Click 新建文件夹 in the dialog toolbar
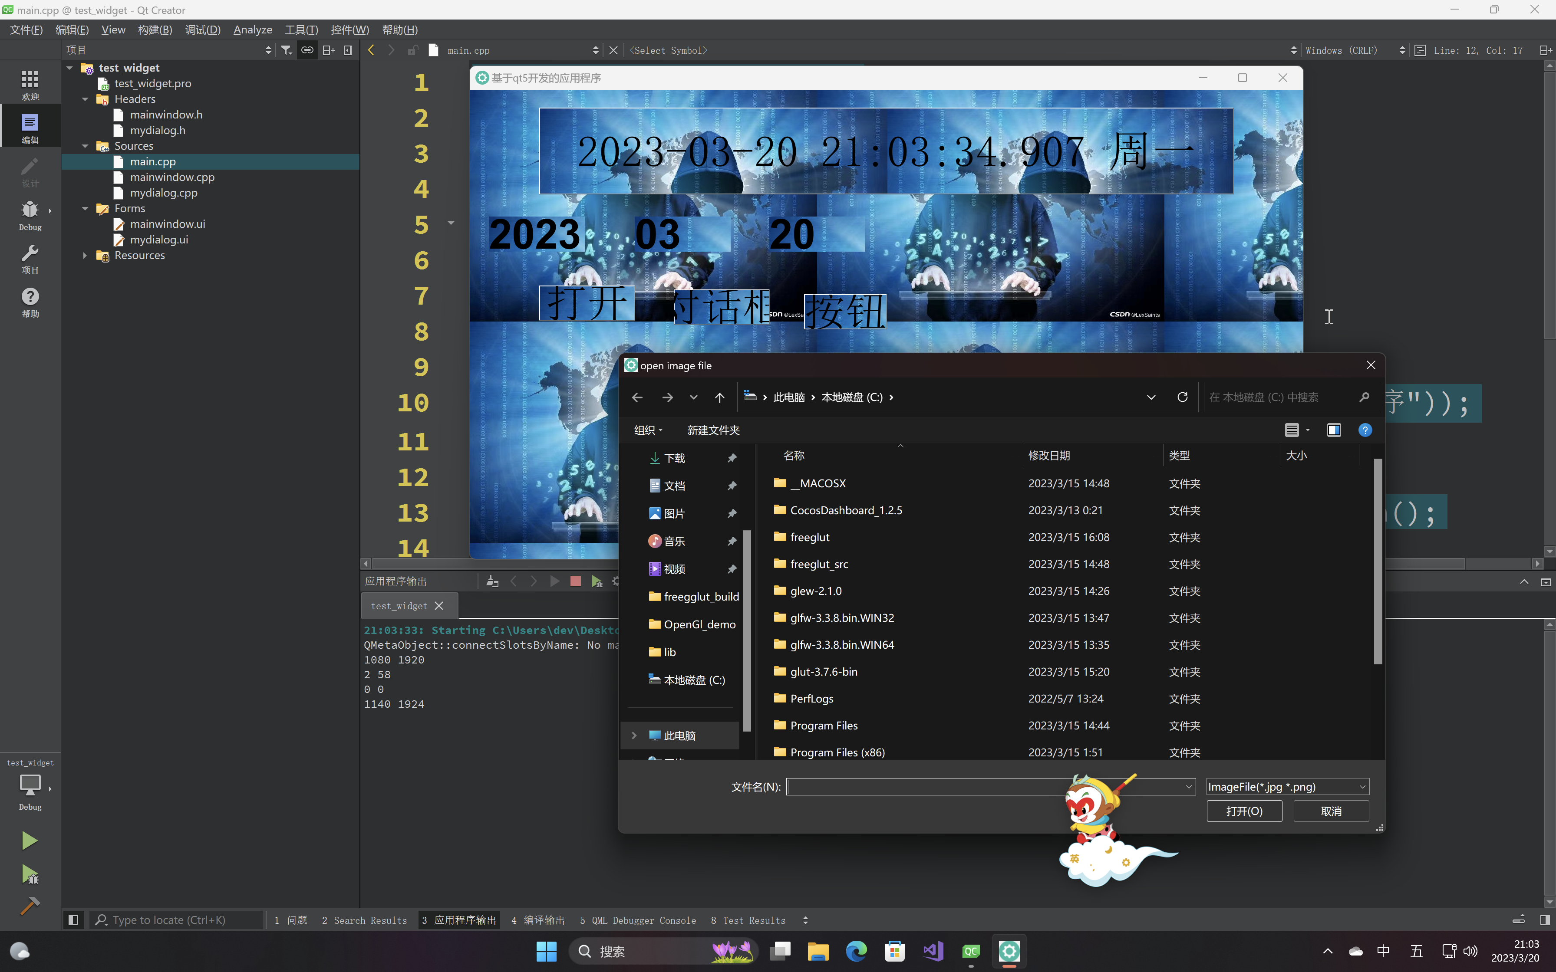Image resolution: width=1556 pixels, height=972 pixels. 713,430
